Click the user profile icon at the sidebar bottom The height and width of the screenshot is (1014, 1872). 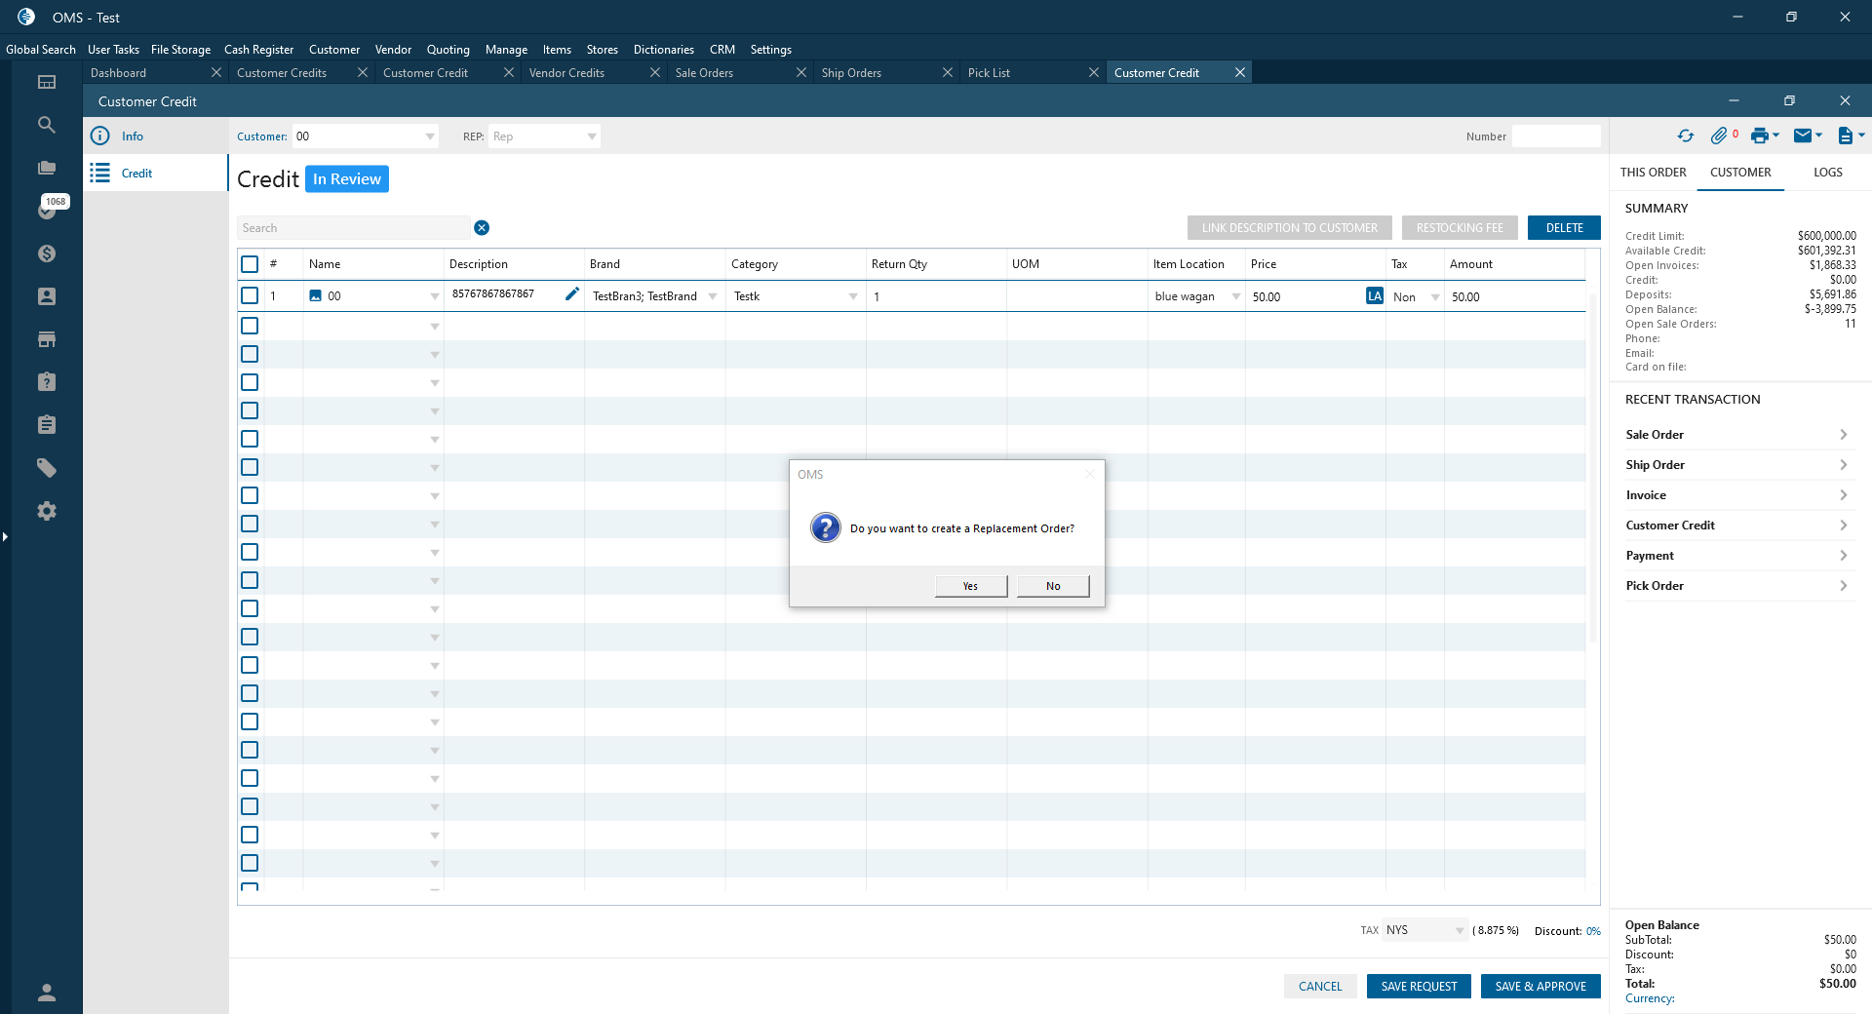(x=47, y=993)
